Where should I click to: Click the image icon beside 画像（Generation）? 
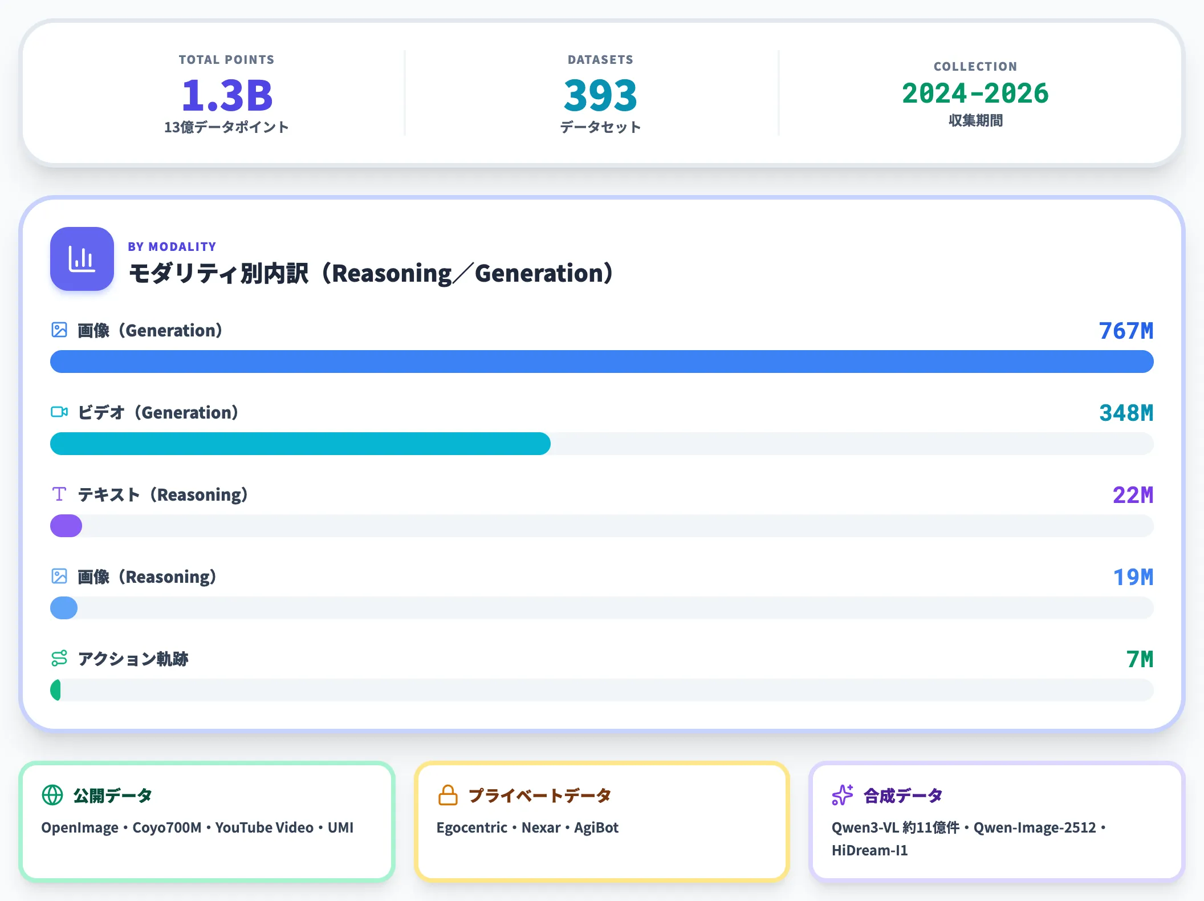point(59,330)
